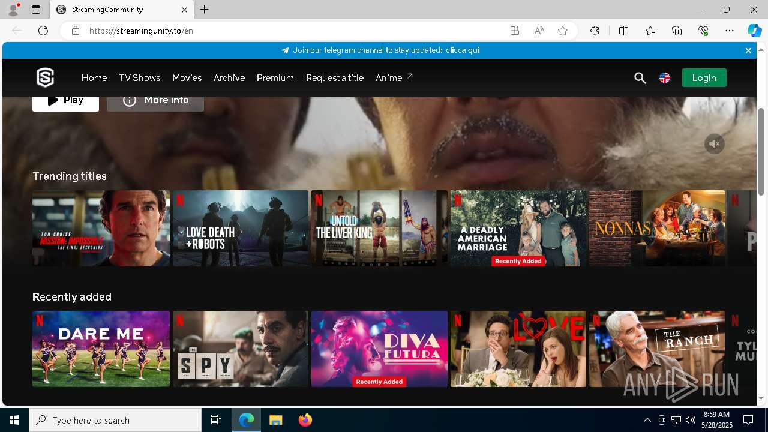Screen dimensions: 768x432
Task: Close the StreamingCommunity tab
Action: [184, 10]
